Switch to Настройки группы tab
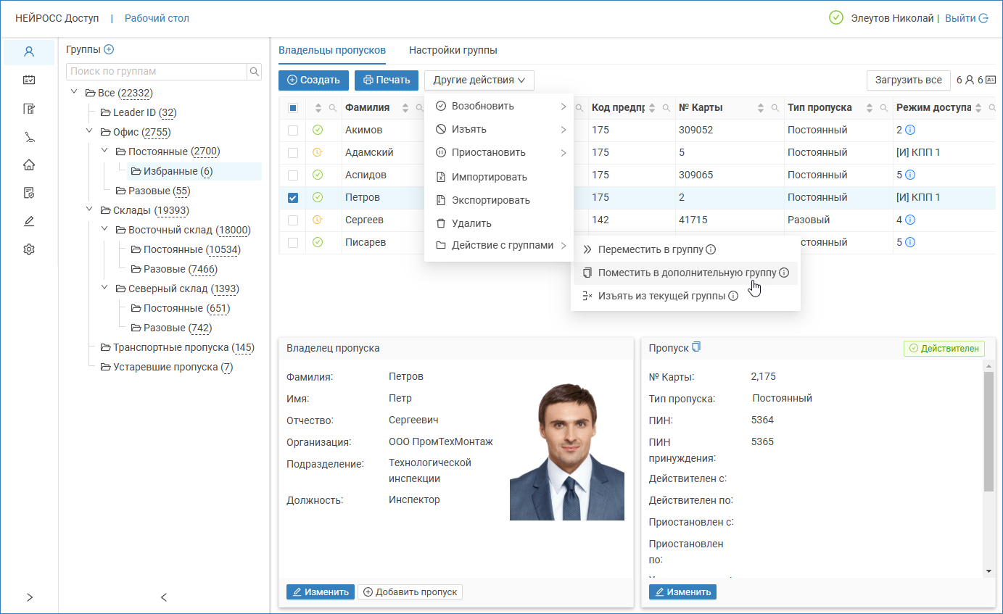Viewport: 1003px width, 614px height. point(453,51)
